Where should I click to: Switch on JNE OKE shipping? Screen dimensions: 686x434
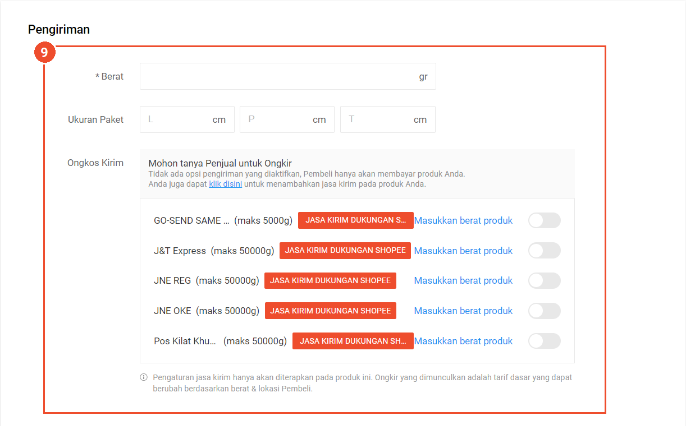544,311
